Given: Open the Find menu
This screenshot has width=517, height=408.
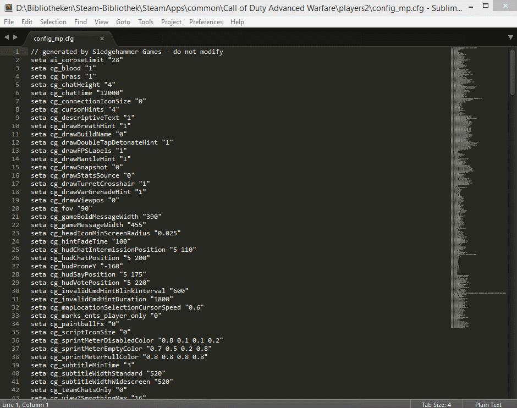Looking at the screenshot, I should (x=80, y=22).
